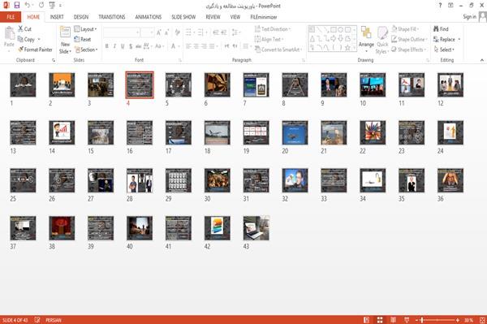This screenshot has height=324, width=487.
Task: Open the Arrange menu
Action: [366, 40]
